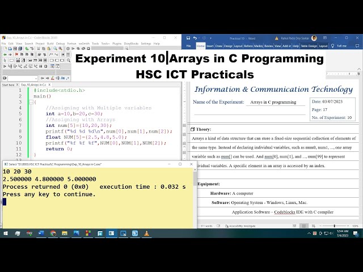Image resolution: width=363 pixels, height=272 pixels.
Task: Select Print Layout view button in Word
Action: pyautogui.click(x=304, y=226)
